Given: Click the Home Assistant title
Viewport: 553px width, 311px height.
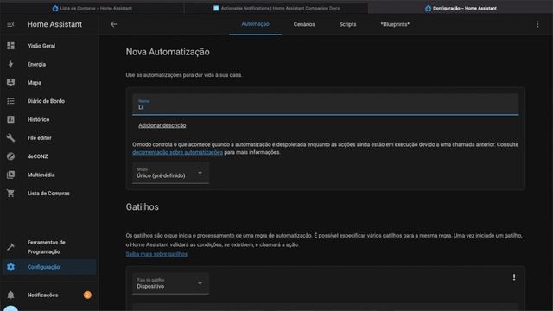Looking at the screenshot, I should [54, 24].
